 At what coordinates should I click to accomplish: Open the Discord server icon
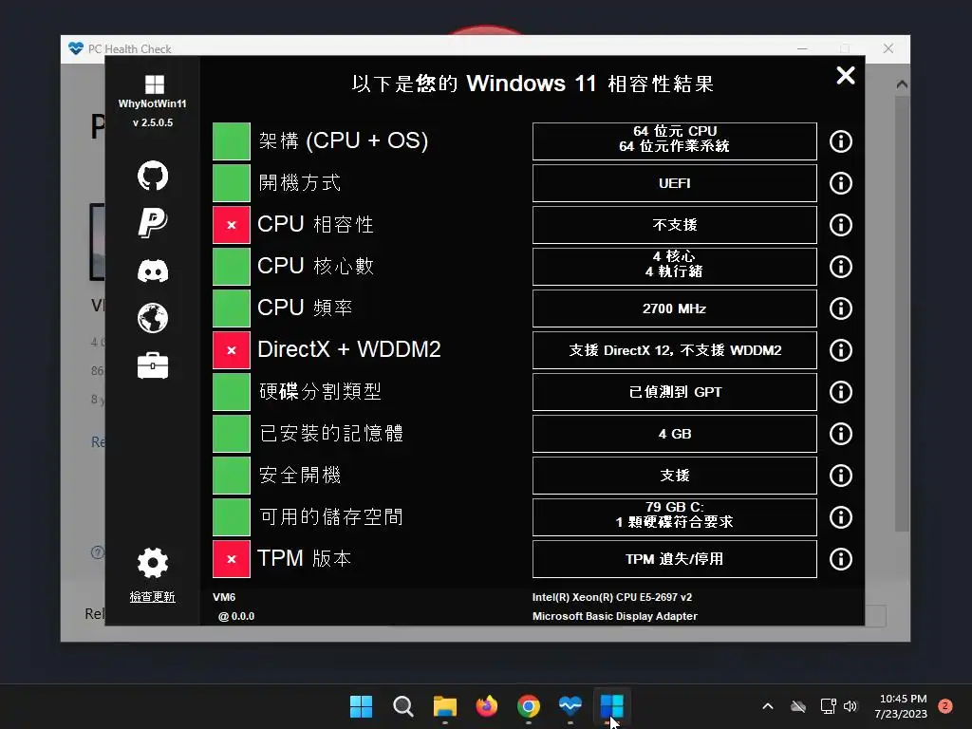[x=153, y=271]
